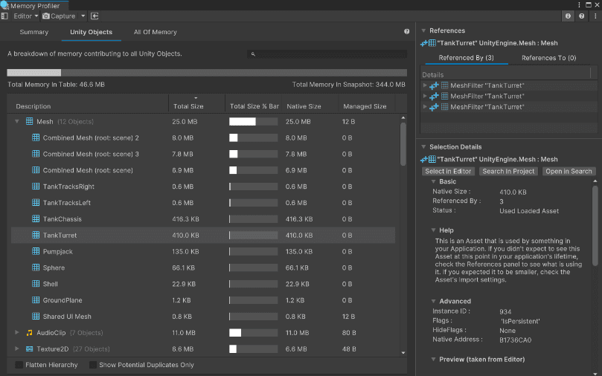Image resolution: width=602 pixels, height=376 pixels.
Task: Collapse Preview (taken from Editor) foldout
Action: tap(434, 360)
